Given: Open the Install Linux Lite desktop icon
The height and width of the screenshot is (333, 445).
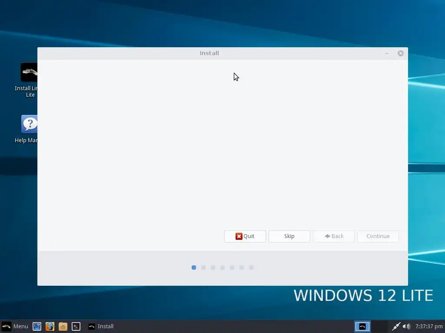Looking at the screenshot, I should 28,80.
